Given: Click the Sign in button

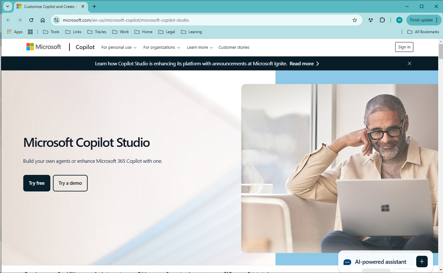Looking at the screenshot, I should 404,47.
